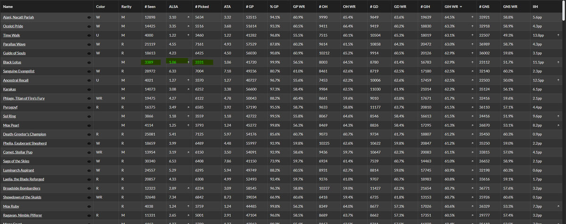Screen dimensions: 566x224
Task: Toggle the eye icon in Karakas row
Action: [89, 89]
